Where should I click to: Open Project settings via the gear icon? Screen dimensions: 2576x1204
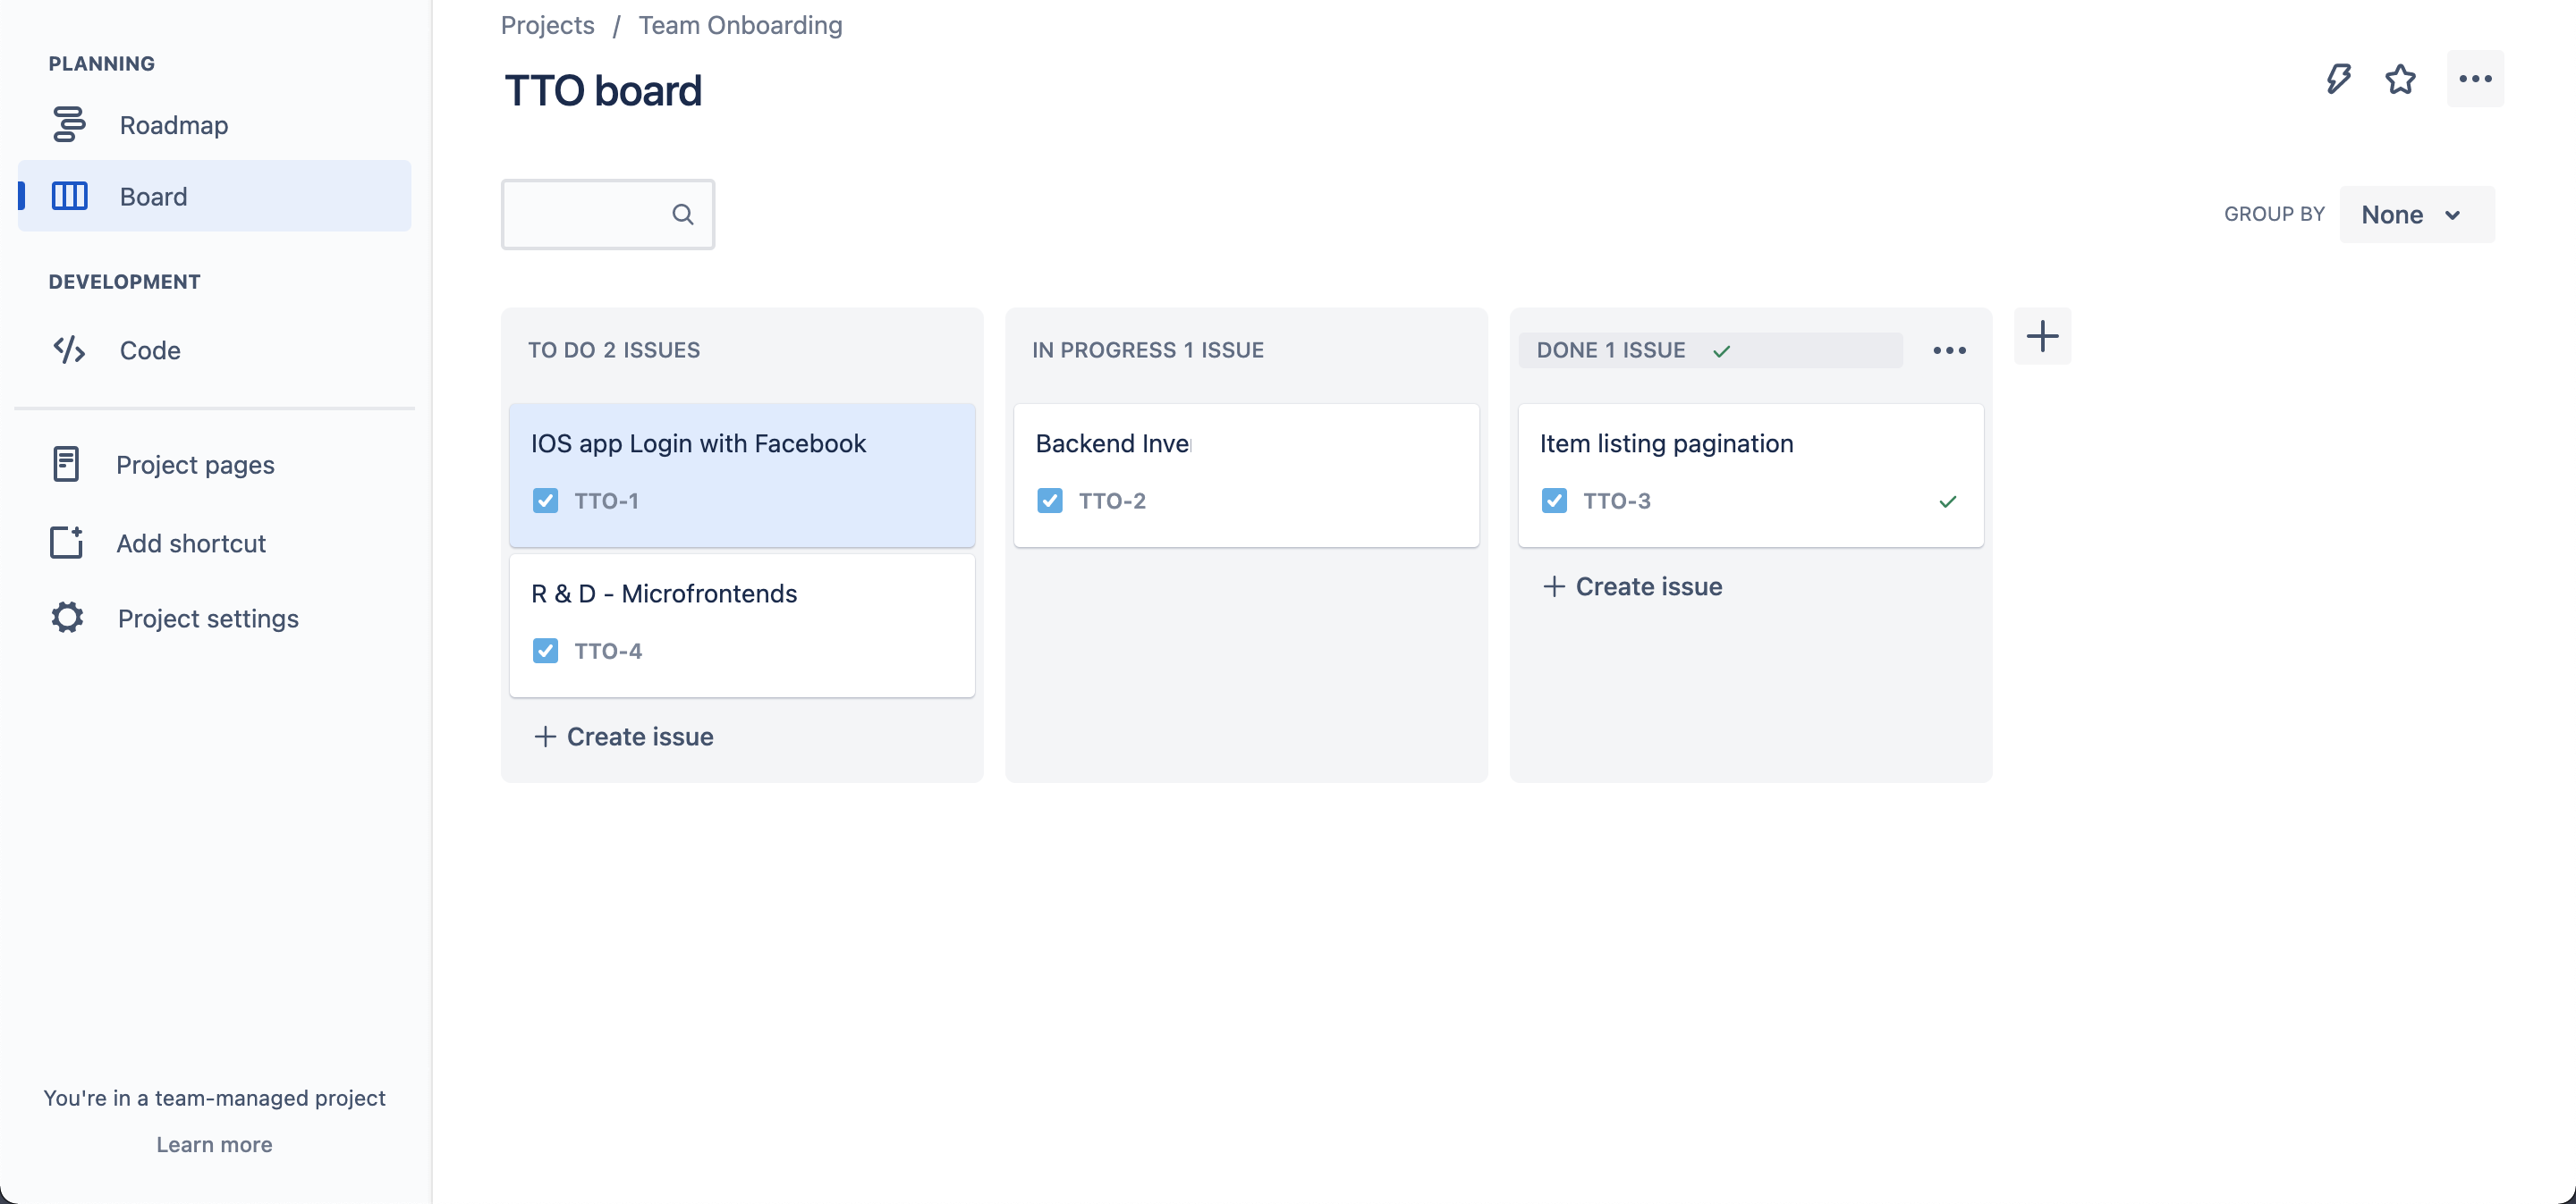[66, 618]
